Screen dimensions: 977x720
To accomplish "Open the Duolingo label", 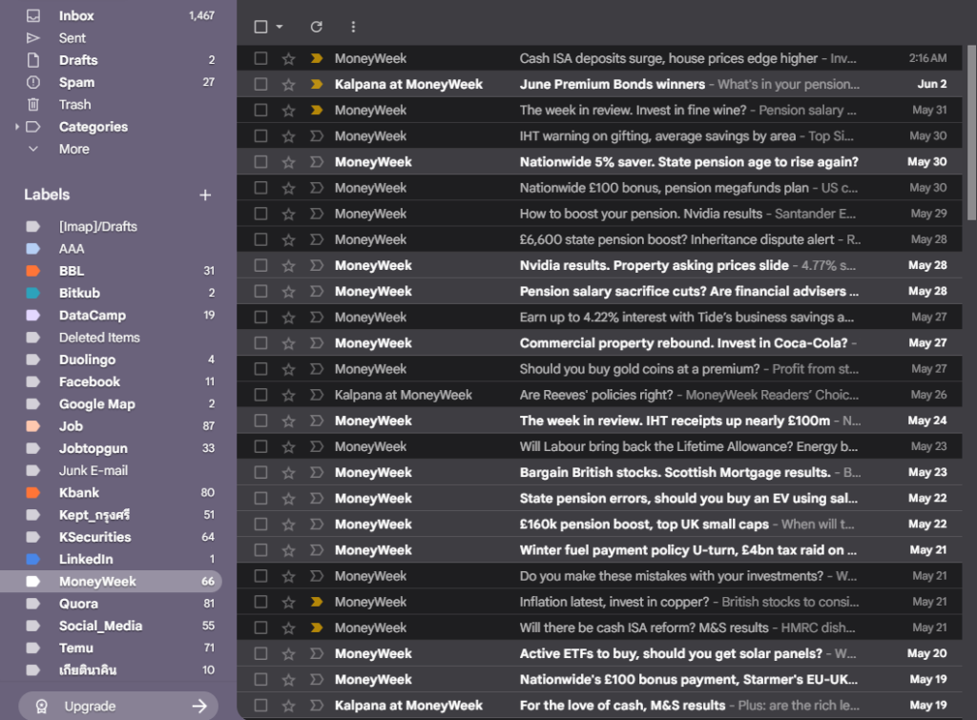I will [x=111, y=360].
